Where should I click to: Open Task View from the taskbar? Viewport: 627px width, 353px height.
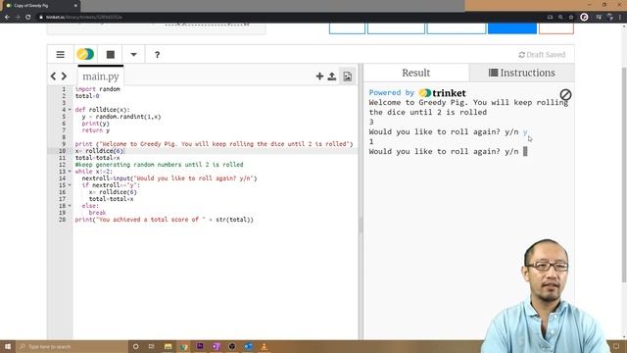click(x=152, y=346)
